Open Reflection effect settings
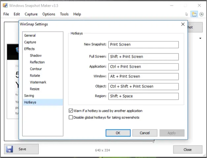The image size is (207, 158). pyautogui.click(x=37, y=62)
